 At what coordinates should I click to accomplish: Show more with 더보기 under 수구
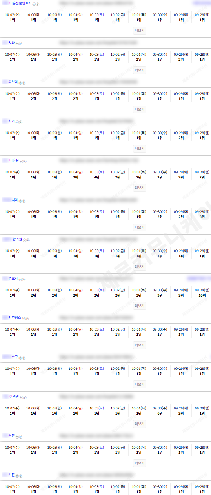139,384
